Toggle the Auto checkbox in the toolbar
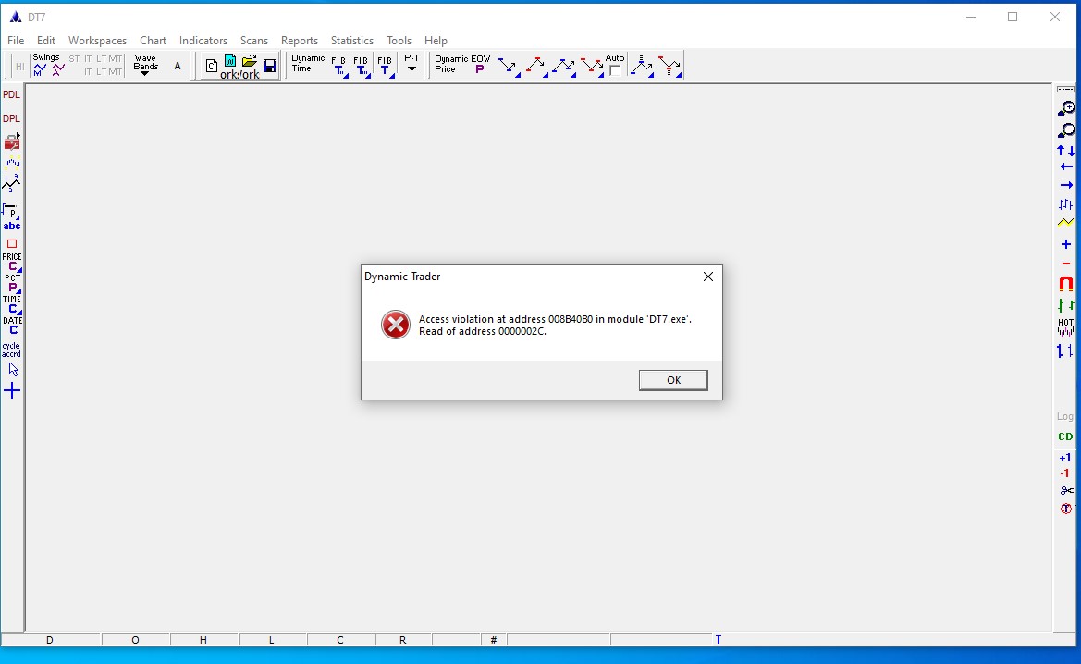The image size is (1081, 664). (615, 70)
